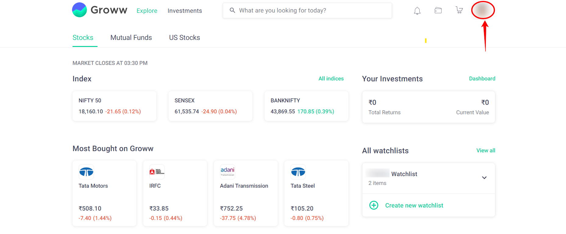Open the shopping cart

(459, 10)
